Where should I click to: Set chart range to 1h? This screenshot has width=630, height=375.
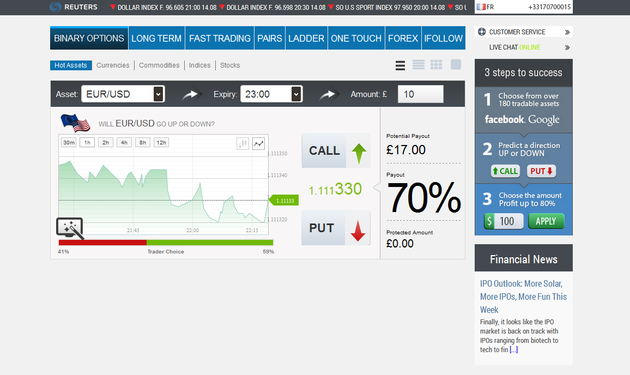point(87,142)
